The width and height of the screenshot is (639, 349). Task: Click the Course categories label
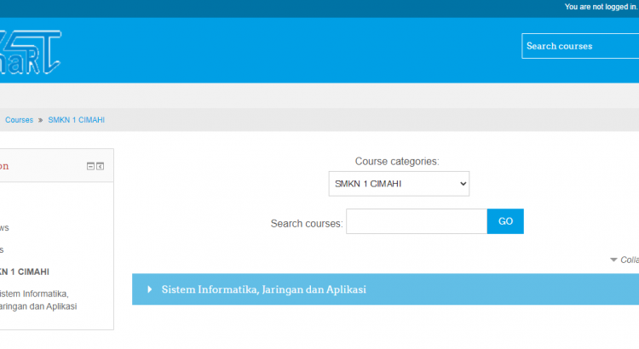[396, 161]
